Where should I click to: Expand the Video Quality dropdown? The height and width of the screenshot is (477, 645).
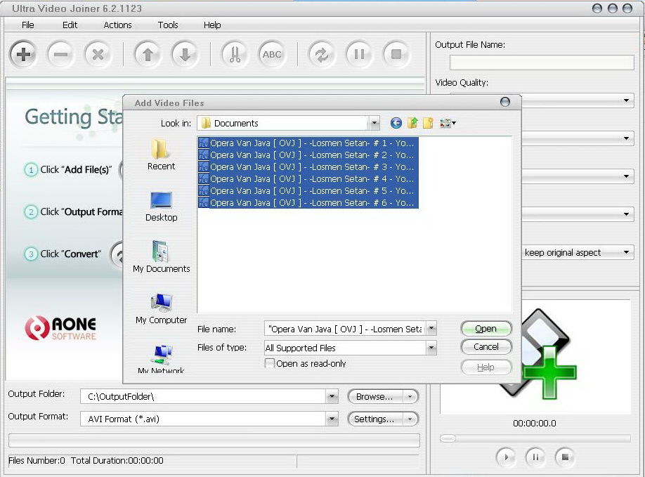[x=626, y=100]
